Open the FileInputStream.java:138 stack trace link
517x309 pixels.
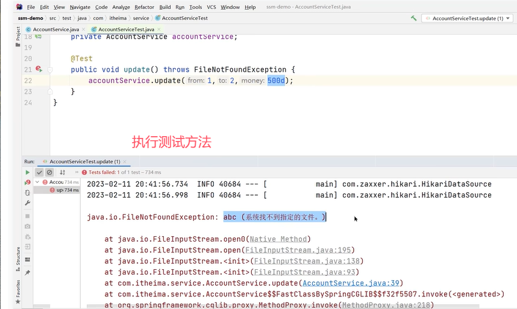(307, 261)
